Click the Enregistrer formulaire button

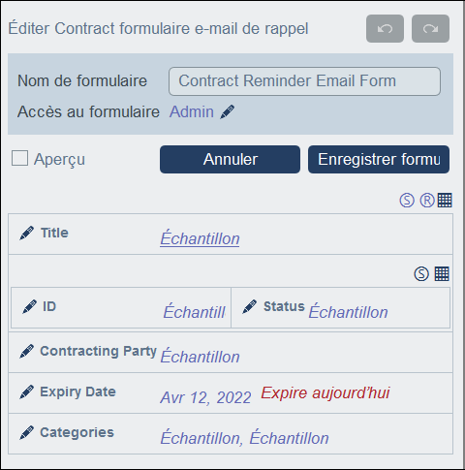coord(379,159)
